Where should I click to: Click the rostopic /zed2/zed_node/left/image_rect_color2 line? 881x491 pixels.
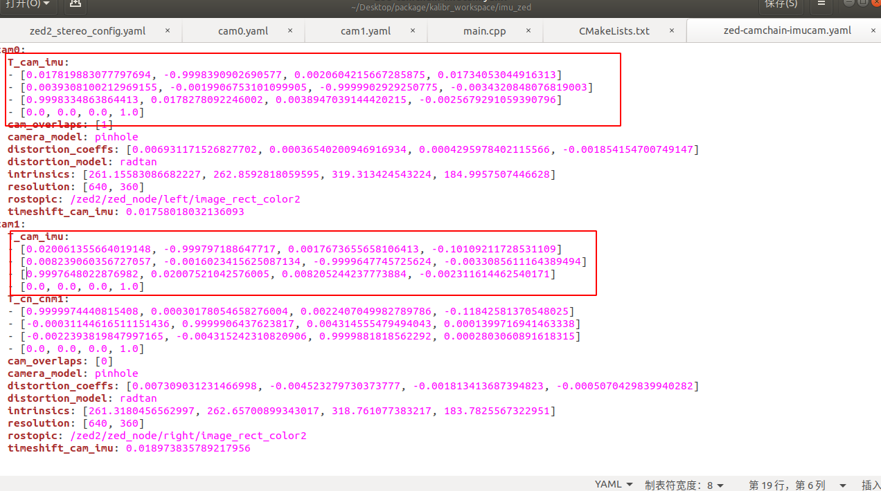pyautogui.click(x=154, y=199)
